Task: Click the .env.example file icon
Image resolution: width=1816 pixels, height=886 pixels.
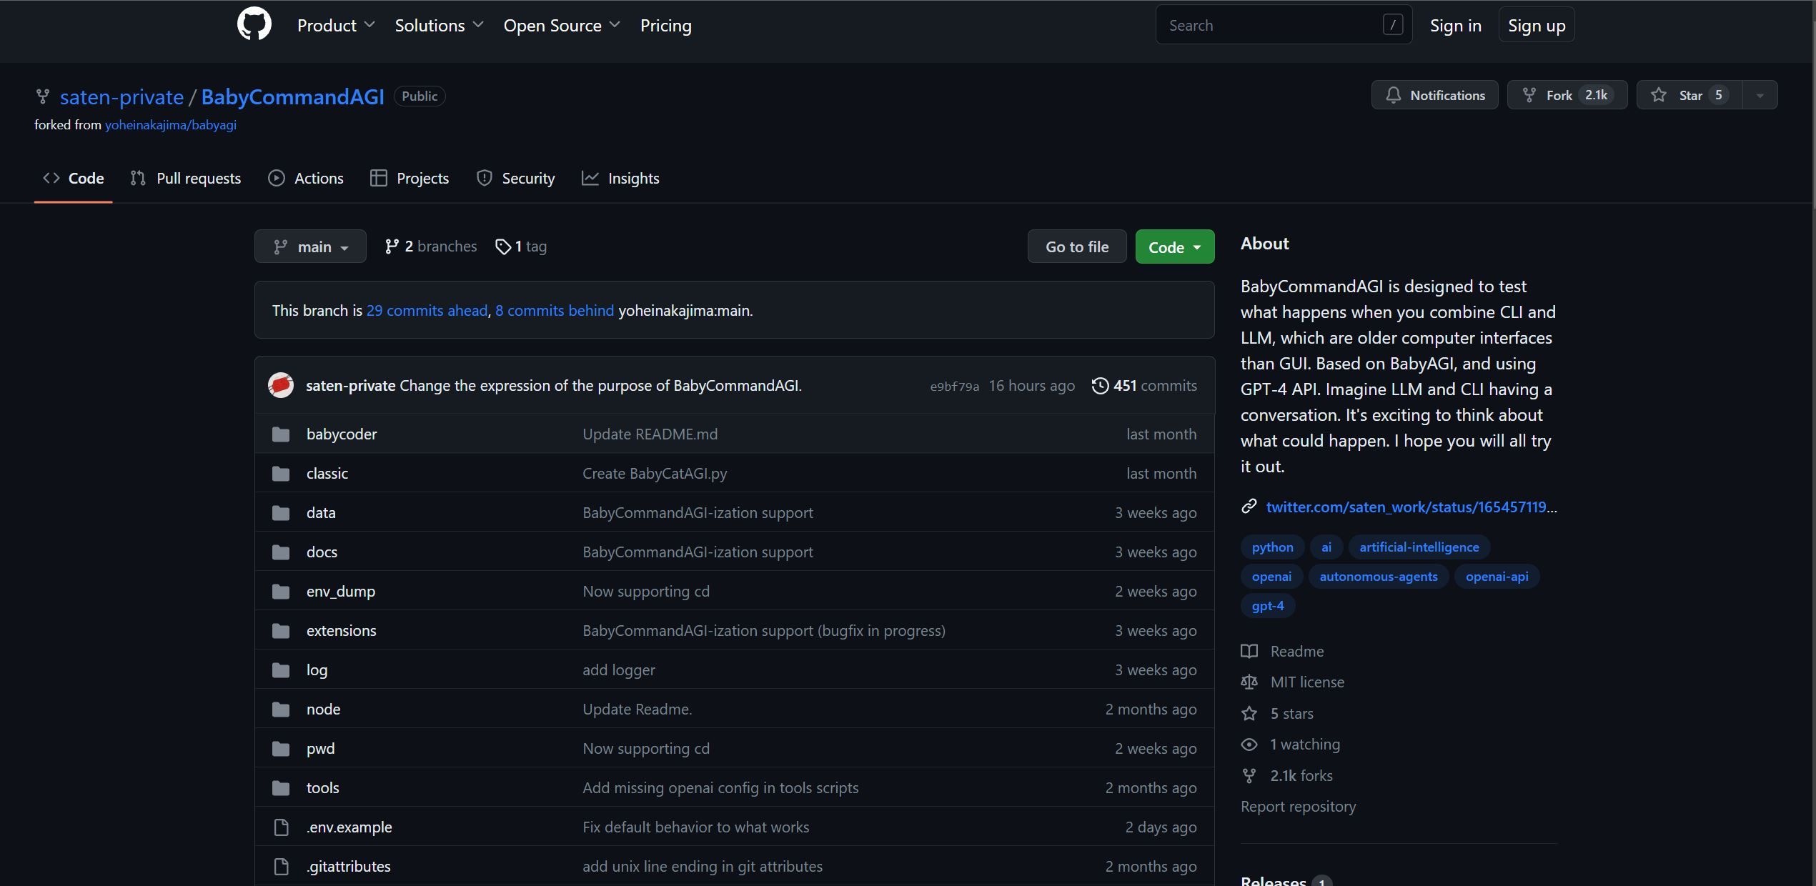Action: [281, 827]
